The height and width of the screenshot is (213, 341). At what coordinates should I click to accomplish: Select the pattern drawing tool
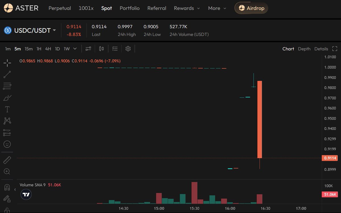point(7,121)
